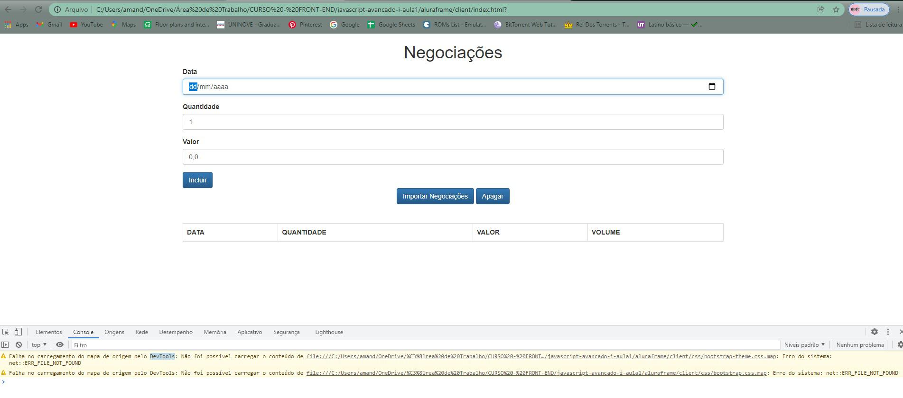Switch to the Memória tab
The height and width of the screenshot is (398, 903).
(x=215, y=332)
